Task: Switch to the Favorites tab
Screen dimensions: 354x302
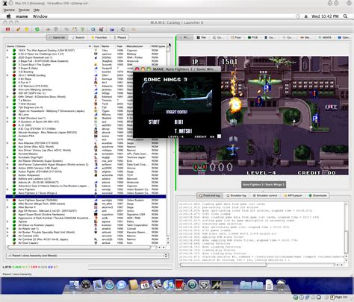Action: coord(99,37)
